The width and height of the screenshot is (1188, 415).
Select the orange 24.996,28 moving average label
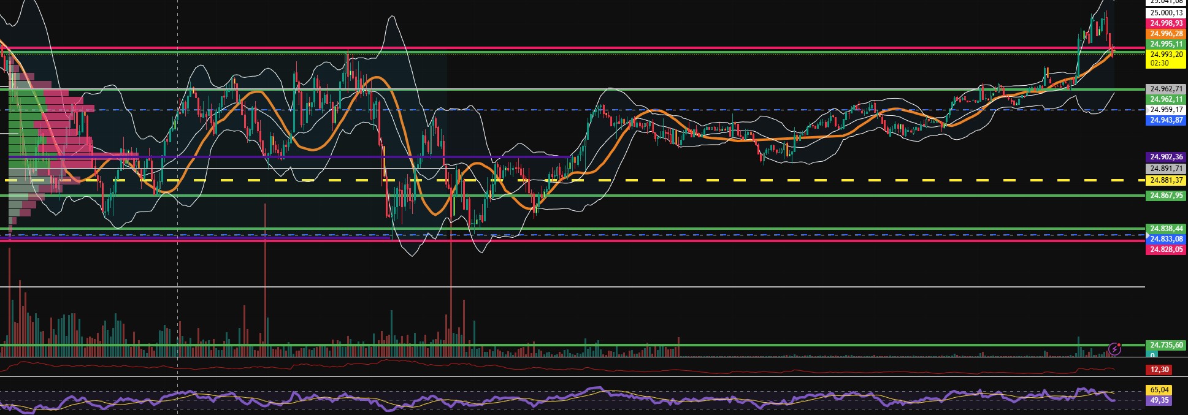[x=1165, y=34]
